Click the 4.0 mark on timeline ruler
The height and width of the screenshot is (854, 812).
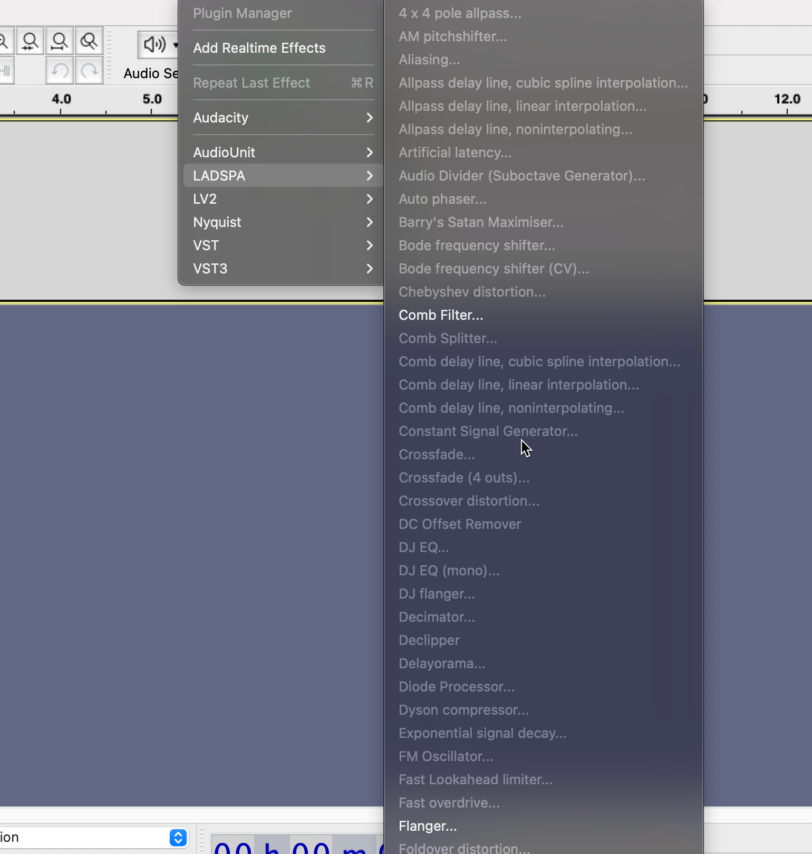[61, 99]
